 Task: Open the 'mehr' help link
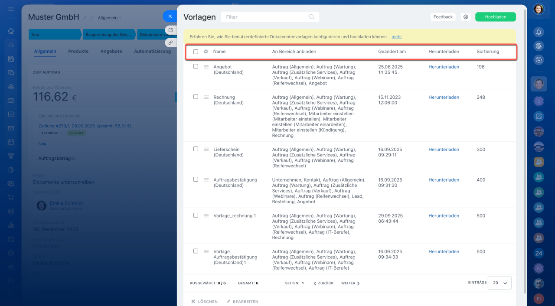tap(397, 37)
